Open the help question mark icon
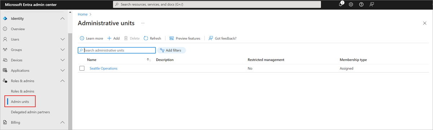 361,4
